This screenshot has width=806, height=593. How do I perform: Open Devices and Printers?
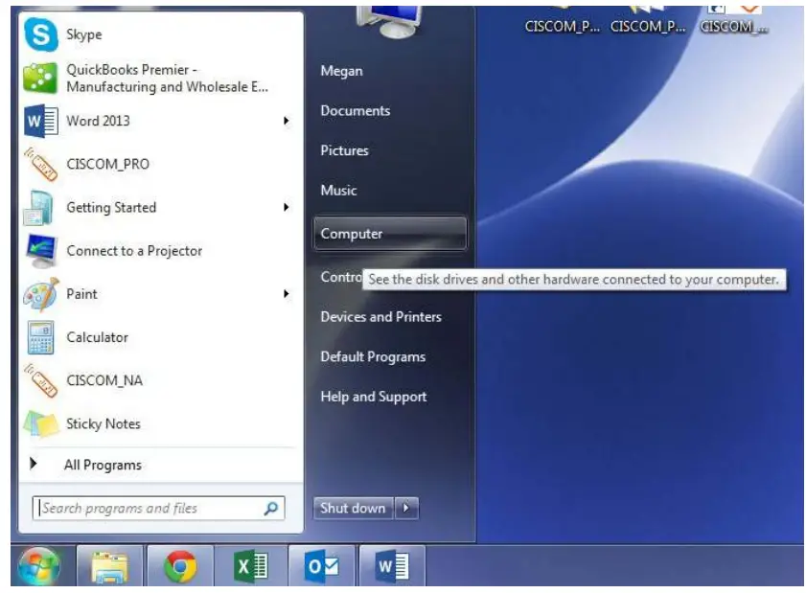[x=380, y=316]
